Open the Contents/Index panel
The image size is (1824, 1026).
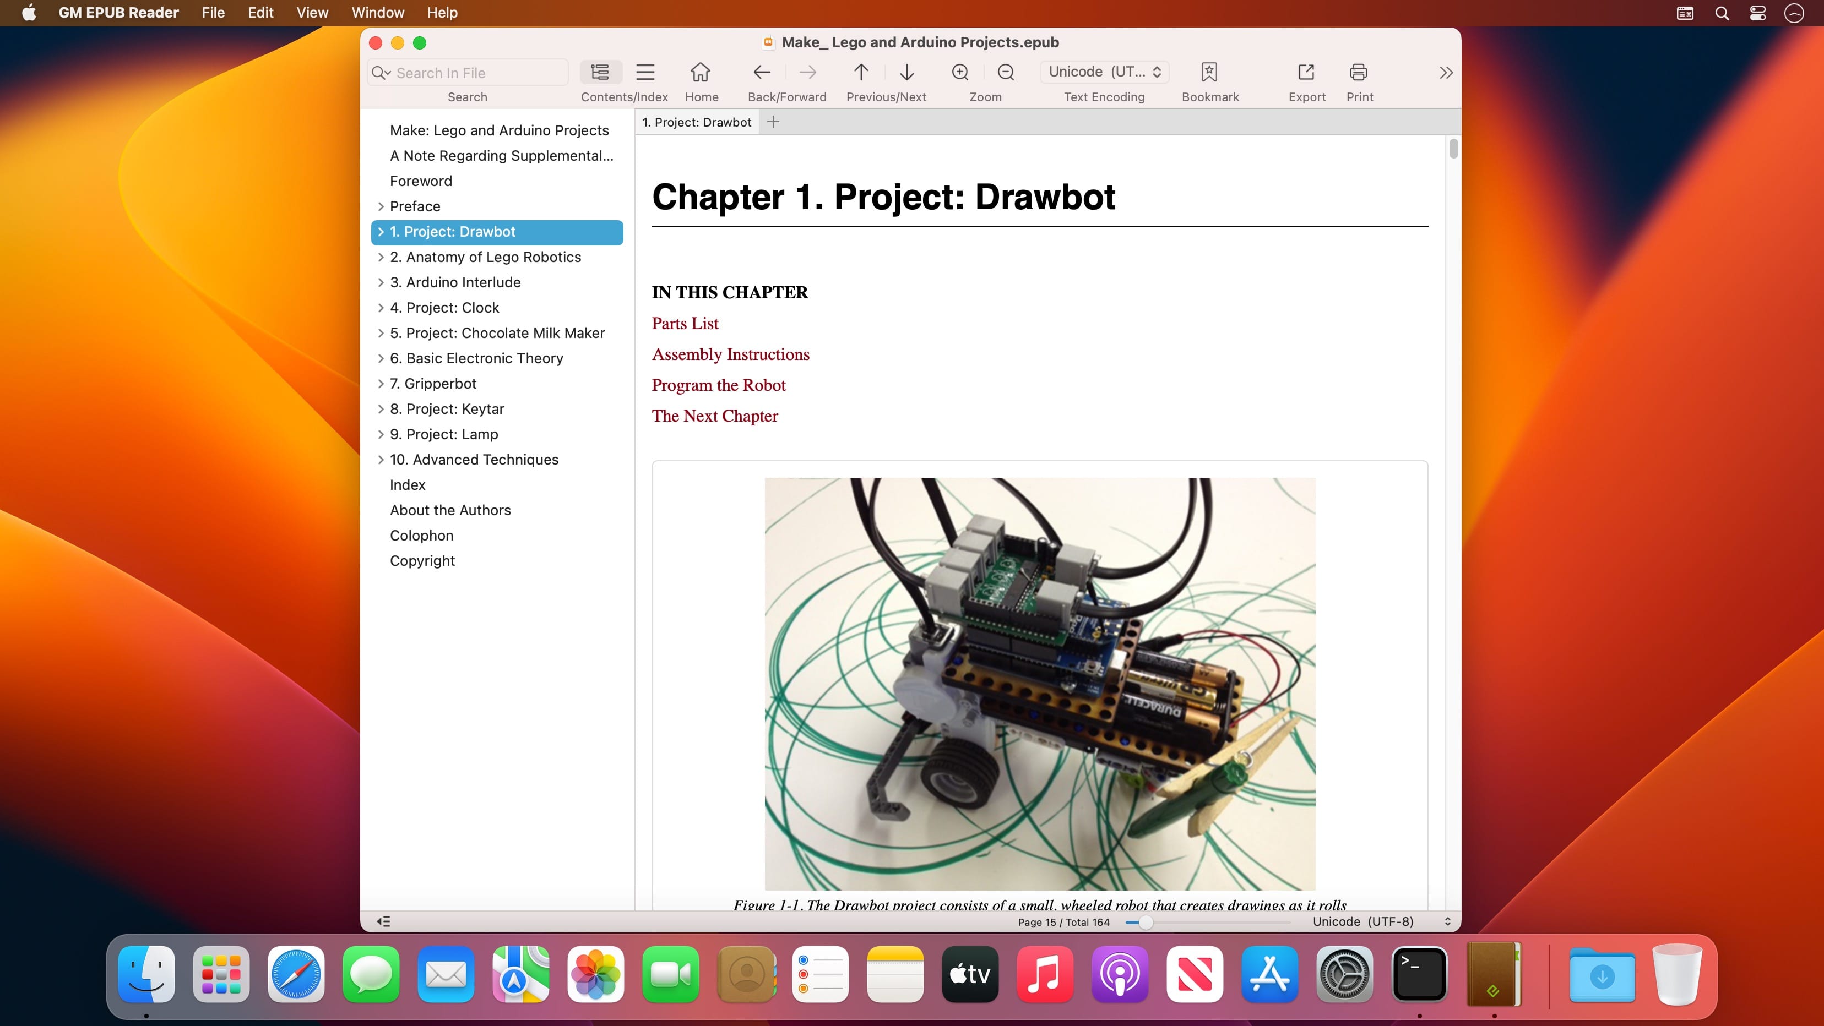(x=600, y=72)
